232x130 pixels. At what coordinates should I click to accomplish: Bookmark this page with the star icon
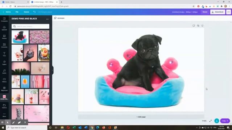(x=194, y=6)
